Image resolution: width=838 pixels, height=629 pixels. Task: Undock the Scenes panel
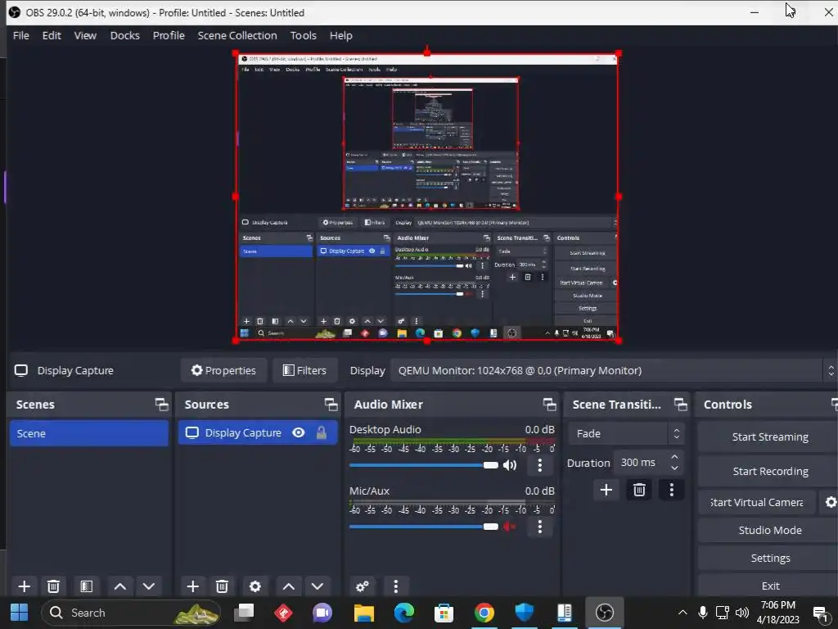coord(161,405)
